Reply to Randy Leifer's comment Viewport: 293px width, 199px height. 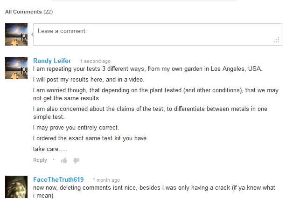[x=40, y=160]
